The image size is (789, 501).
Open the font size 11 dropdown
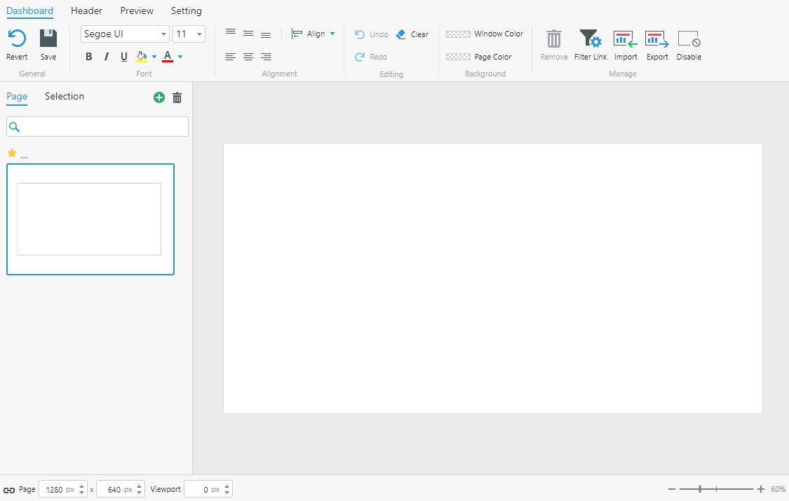(x=189, y=34)
